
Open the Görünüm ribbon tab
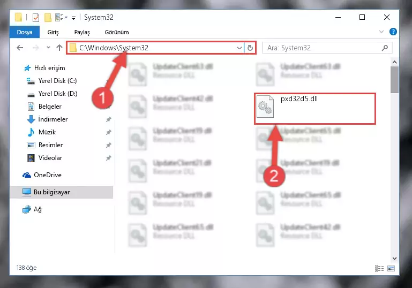tap(117, 32)
